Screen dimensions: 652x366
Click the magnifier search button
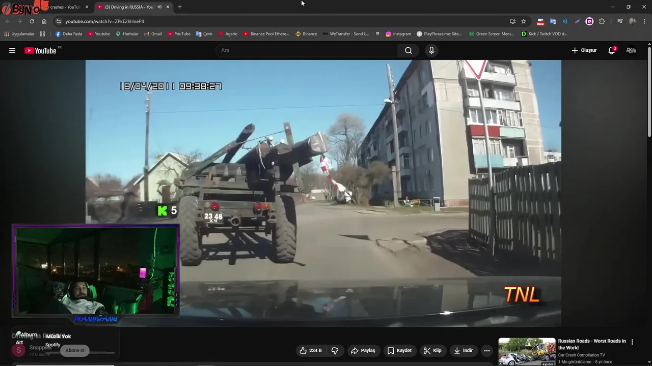[x=409, y=50]
